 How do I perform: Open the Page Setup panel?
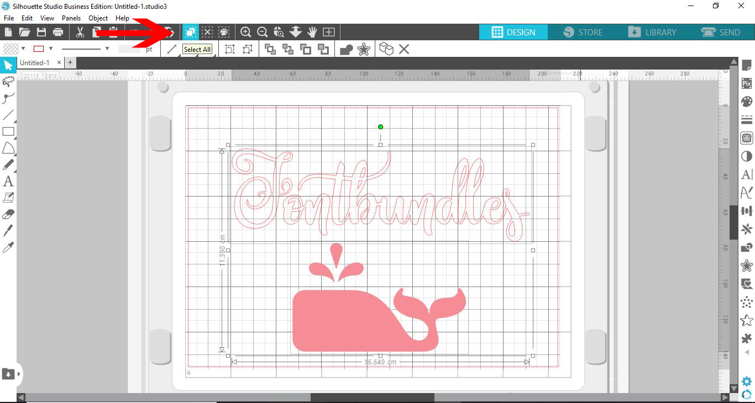(747, 65)
